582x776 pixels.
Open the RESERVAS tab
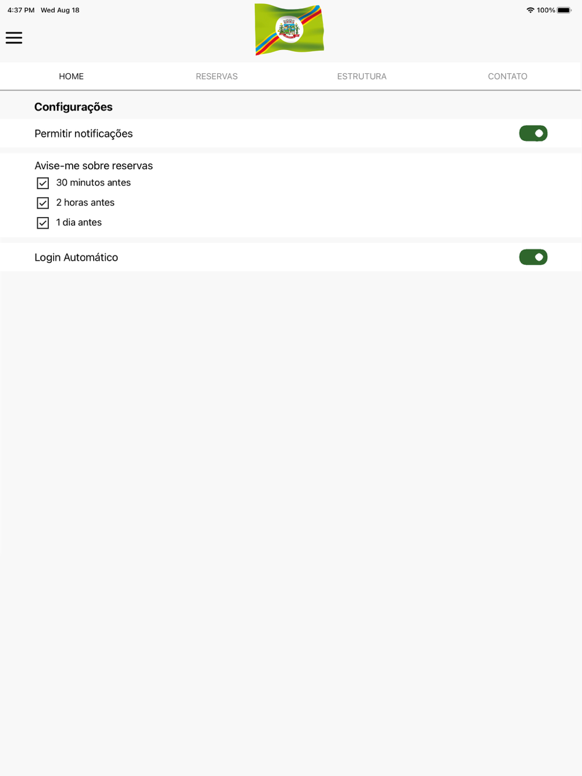point(217,76)
